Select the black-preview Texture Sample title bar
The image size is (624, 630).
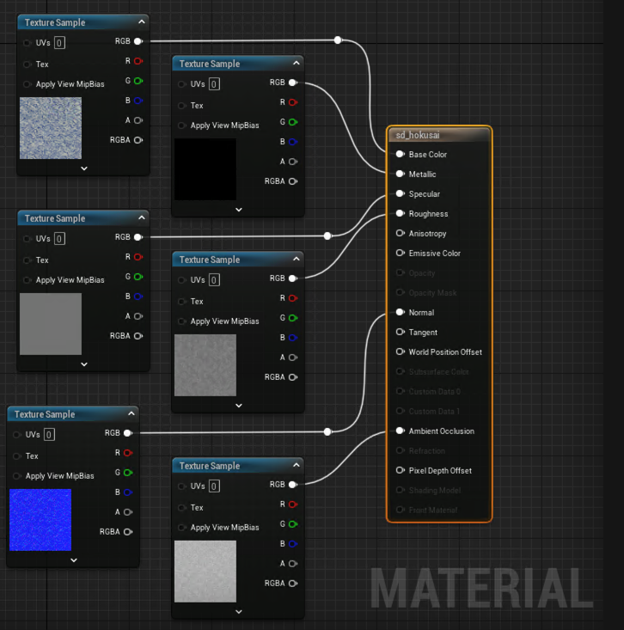[x=238, y=64]
